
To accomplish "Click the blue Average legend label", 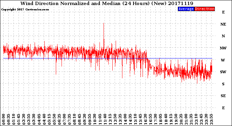I will (x=186, y=9).
